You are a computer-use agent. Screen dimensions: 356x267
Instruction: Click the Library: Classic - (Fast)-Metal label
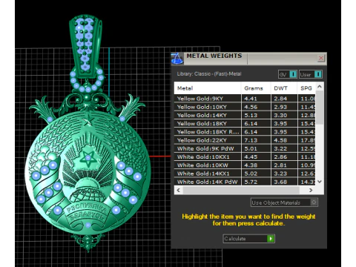pos(209,73)
